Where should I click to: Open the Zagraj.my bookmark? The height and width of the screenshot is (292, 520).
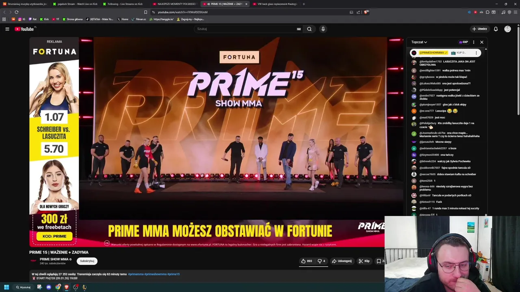[190, 19]
